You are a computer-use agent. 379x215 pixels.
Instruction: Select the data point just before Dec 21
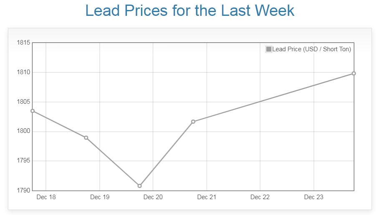coord(193,122)
